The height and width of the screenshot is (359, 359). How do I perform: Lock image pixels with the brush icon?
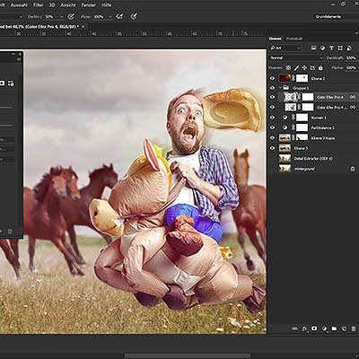tap(296, 68)
